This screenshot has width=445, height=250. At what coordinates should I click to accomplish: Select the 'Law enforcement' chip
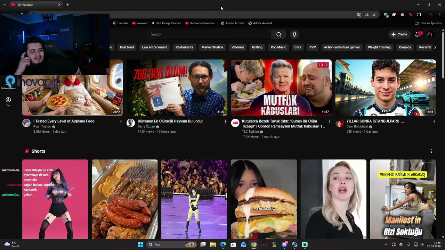[x=155, y=47]
